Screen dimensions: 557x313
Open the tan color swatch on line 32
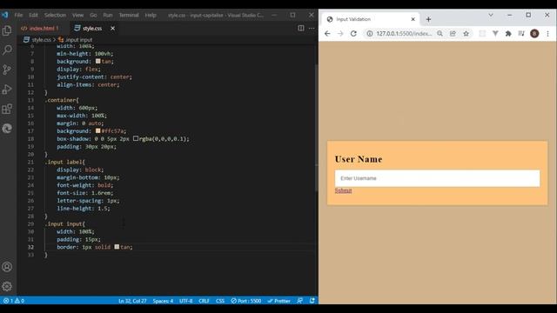point(117,247)
